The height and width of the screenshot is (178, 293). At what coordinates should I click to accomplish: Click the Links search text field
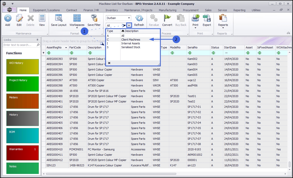tap(20, 45)
